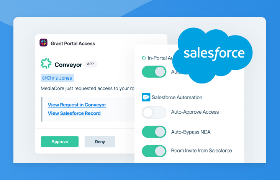Screen dimensions: 280x180
Task: Approve the portal access request
Action: [60, 141]
